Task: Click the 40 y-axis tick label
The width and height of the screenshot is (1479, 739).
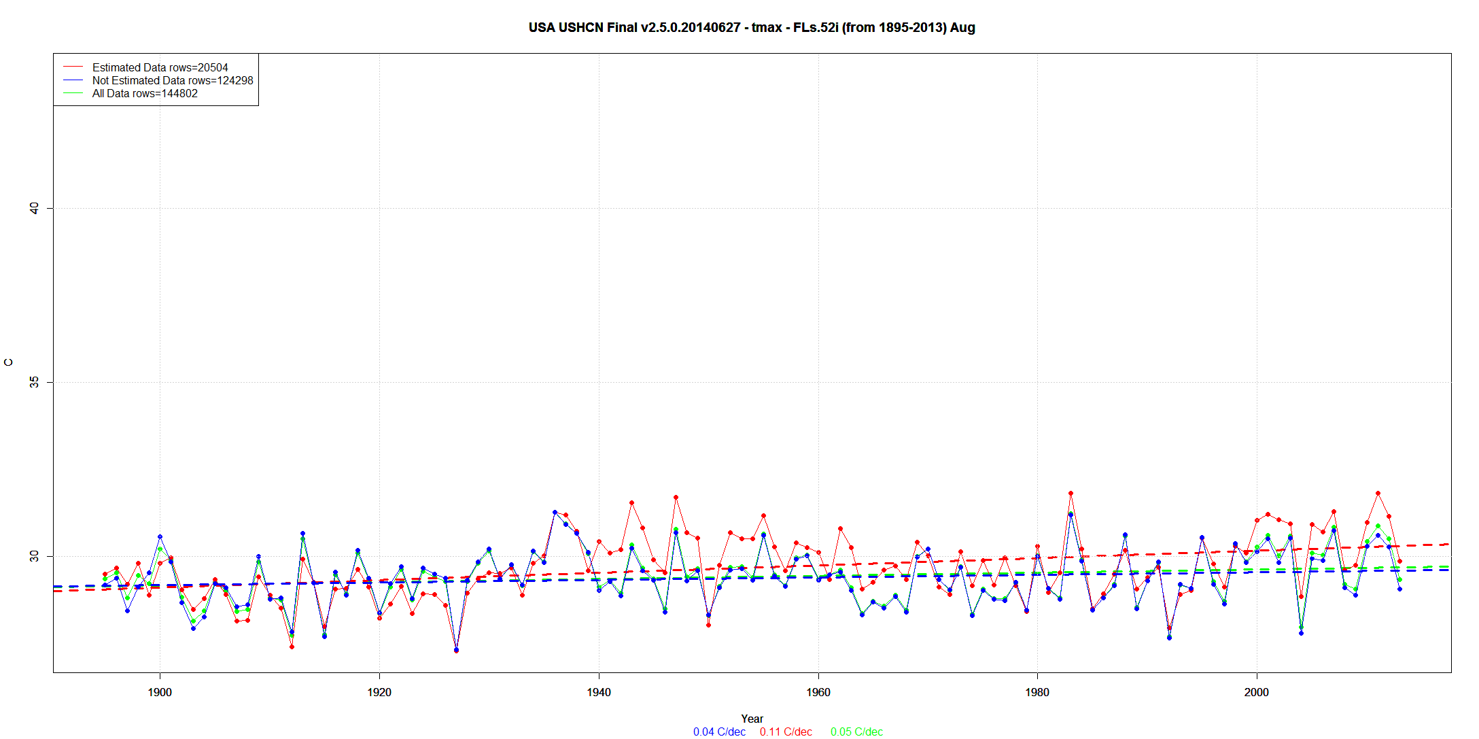Action: point(35,208)
